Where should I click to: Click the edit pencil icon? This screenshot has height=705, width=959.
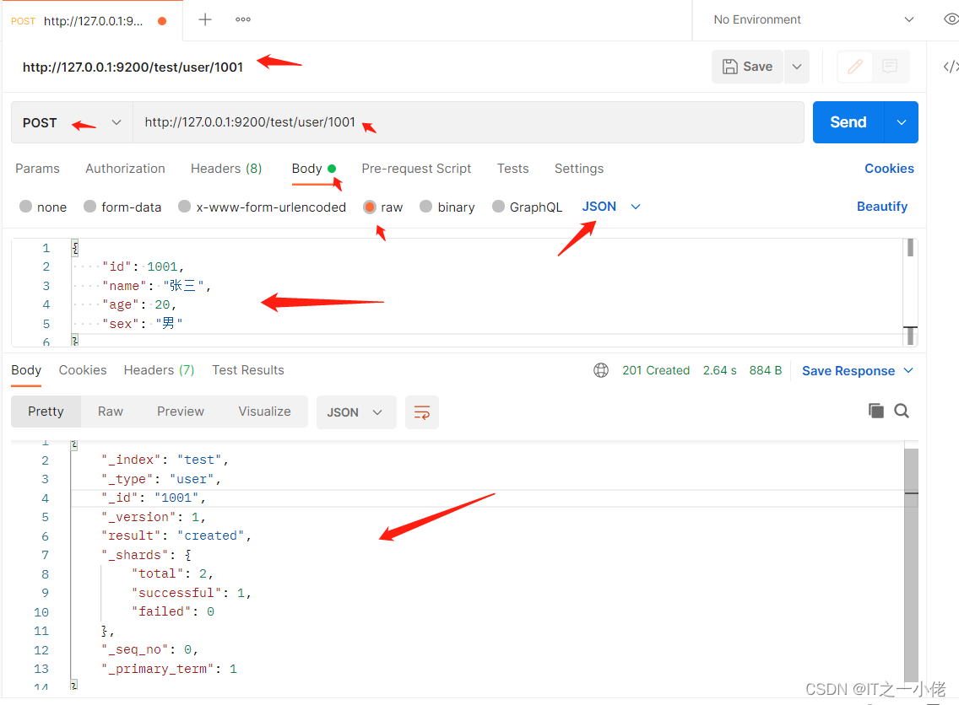[x=855, y=67]
